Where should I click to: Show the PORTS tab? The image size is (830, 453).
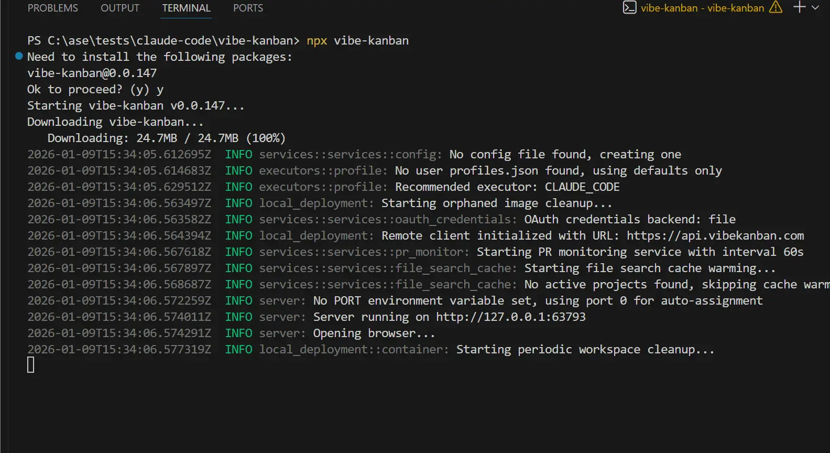248,8
